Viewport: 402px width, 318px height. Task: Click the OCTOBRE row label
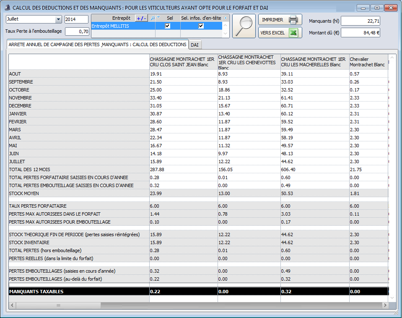tap(19, 90)
